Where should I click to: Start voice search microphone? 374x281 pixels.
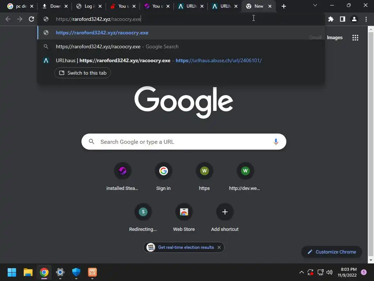coord(276,142)
